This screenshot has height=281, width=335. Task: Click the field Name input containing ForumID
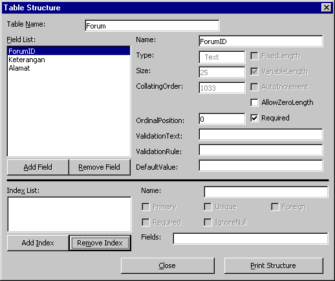261,41
